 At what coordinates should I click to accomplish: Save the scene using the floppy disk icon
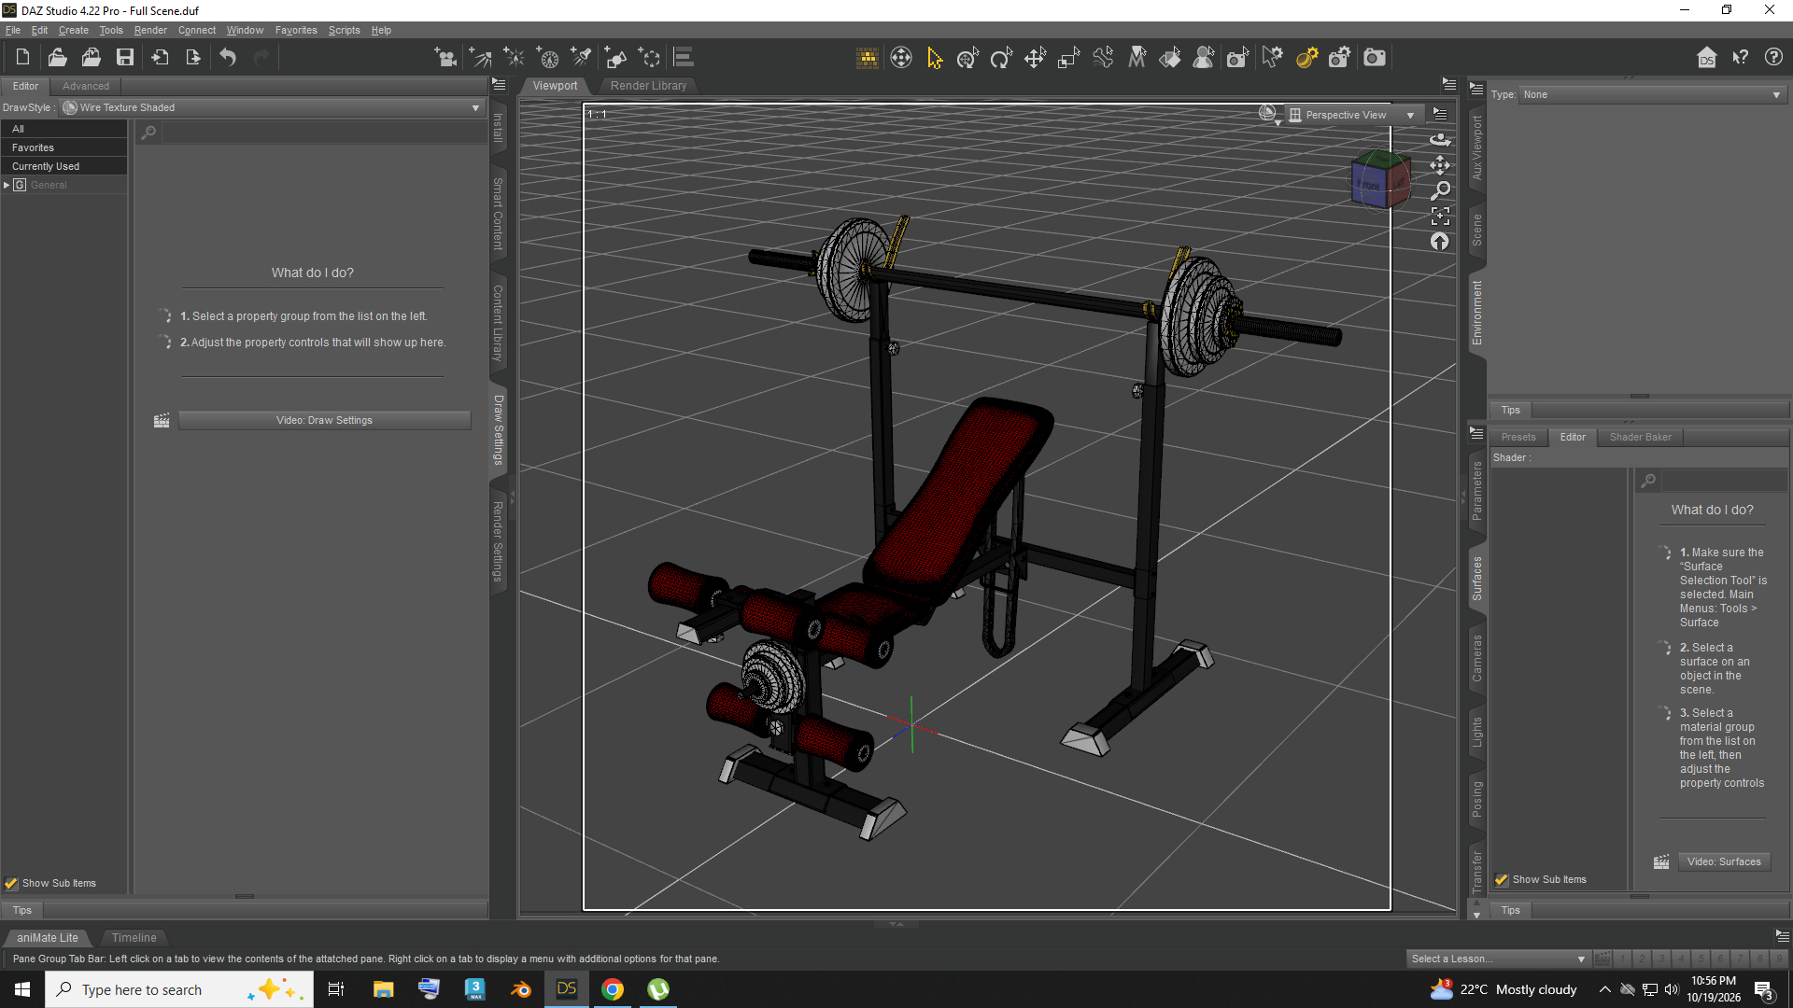point(124,58)
